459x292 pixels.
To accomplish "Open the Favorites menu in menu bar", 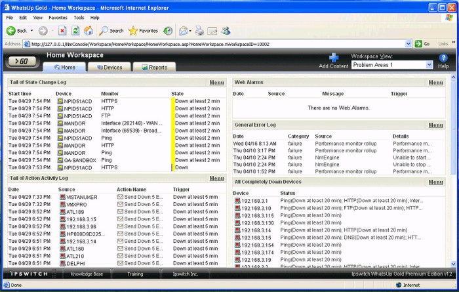I will pos(58,18).
